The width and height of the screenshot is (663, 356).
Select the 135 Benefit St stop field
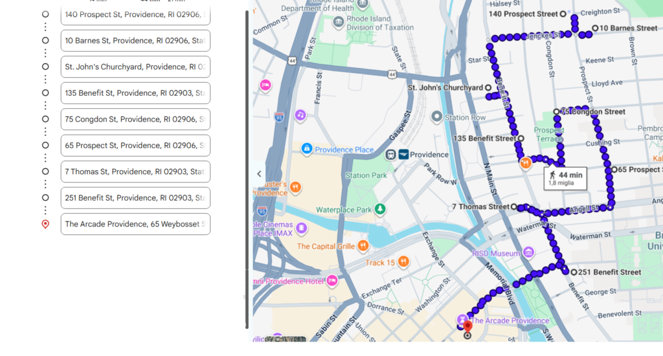[x=135, y=93]
